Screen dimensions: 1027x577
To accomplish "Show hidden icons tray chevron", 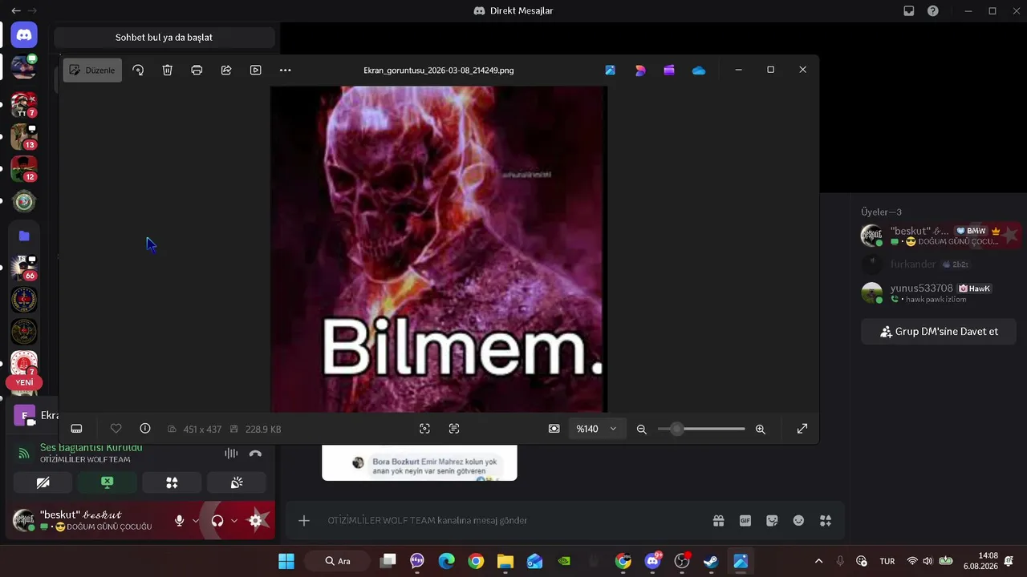I will coord(818,561).
